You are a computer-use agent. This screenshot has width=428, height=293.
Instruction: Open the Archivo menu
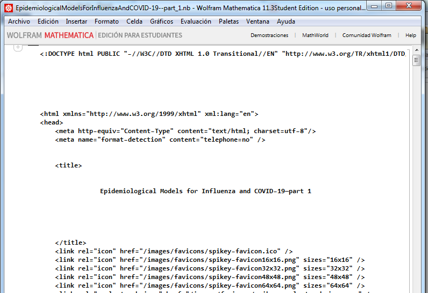point(19,21)
